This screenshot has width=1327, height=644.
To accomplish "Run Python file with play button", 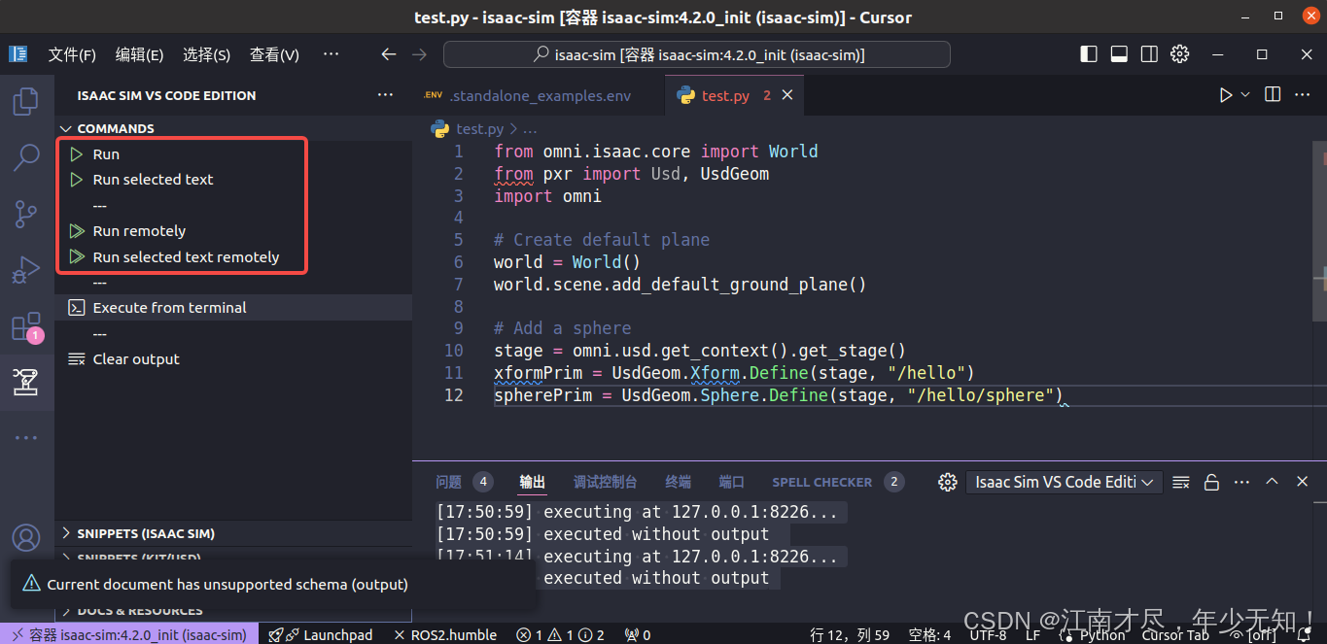I will (1226, 95).
